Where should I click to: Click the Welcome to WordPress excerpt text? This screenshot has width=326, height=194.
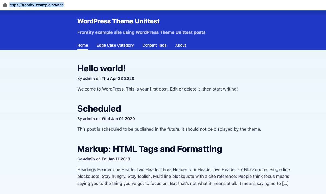click(157, 89)
